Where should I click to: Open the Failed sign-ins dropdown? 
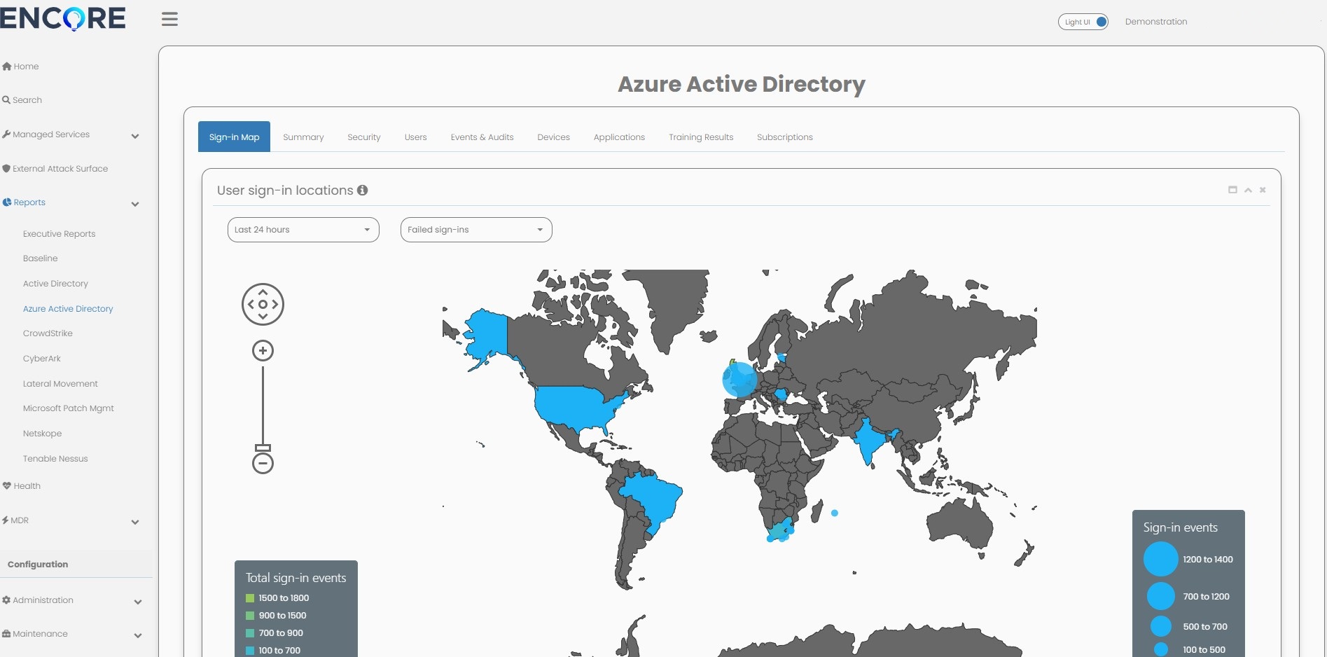click(476, 230)
